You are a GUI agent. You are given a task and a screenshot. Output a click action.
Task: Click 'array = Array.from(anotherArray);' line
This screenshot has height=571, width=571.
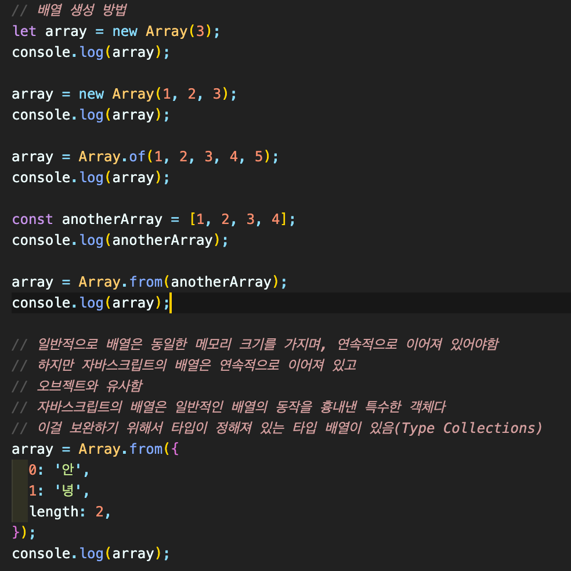pos(149,282)
